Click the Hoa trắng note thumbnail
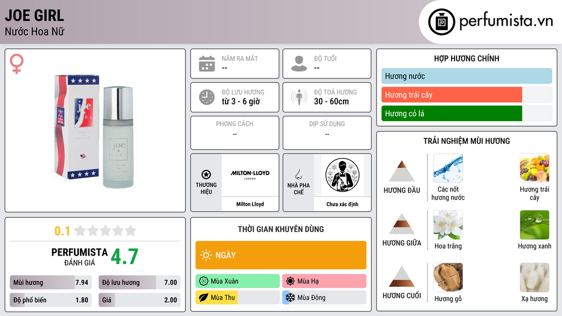The height and width of the screenshot is (316, 562). click(x=448, y=225)
